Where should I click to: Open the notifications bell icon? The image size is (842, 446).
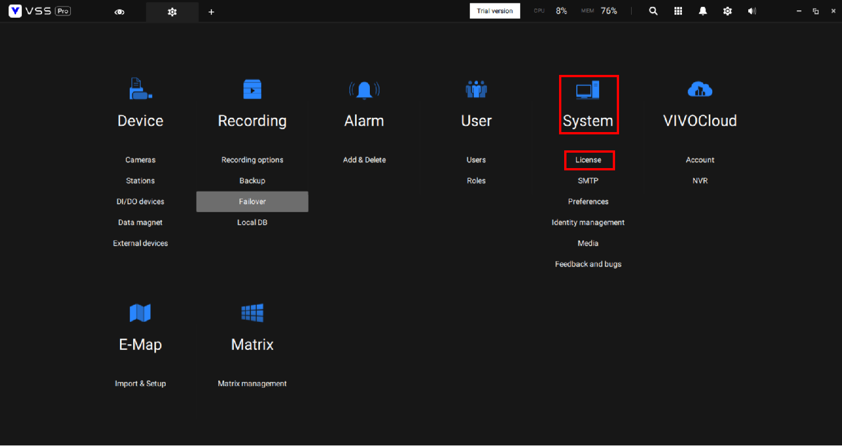coord(703,11)
